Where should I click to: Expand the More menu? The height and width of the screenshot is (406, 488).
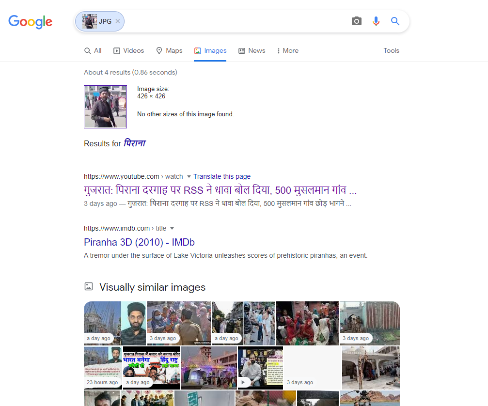click(x=287, y=51)
